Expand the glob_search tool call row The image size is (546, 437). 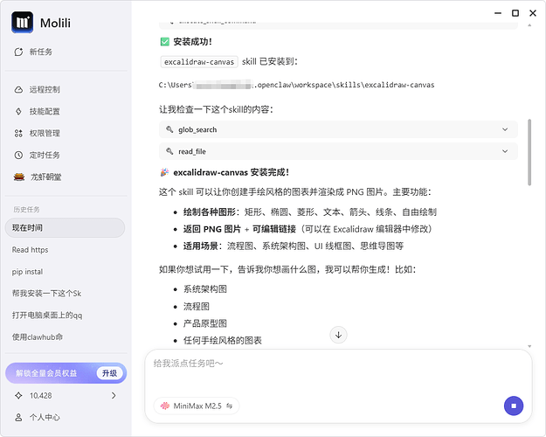(338, 129)
